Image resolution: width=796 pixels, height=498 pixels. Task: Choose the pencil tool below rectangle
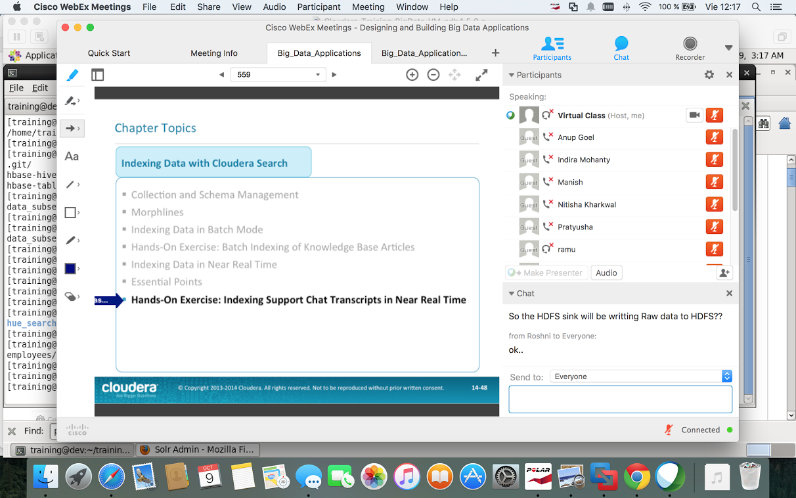(x=72, y=240)
